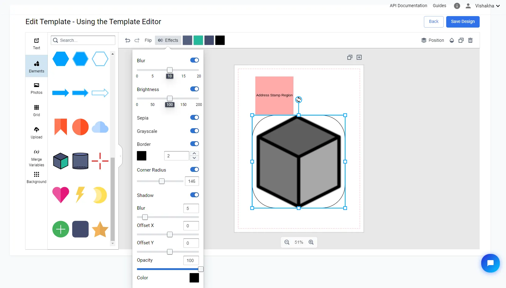Disable the Shadow effect
Image resolution: width=506 pixels, height=288 pixels.
(194, 195)
